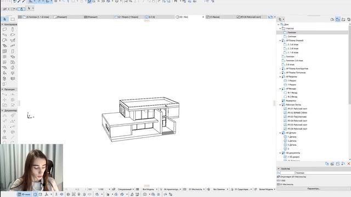Image resolution: width=351 pixels, height=197 pixels.
Task: Expand the АР Планы Конструктив folder
Action: click(x=280, y=68)
